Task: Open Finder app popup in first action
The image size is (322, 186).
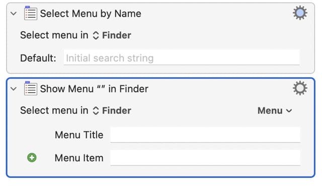Action: click(x=112, y=35)
